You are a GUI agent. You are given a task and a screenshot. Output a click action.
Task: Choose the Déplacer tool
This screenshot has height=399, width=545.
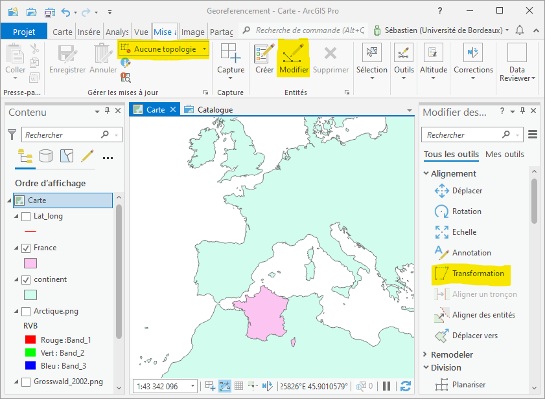point(467,191)
